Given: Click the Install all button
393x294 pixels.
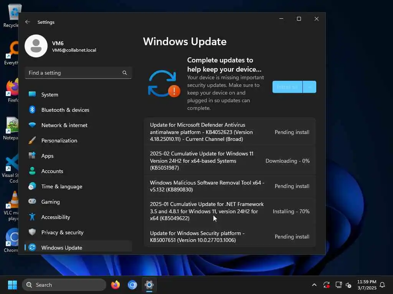Looking at the screenshot, I should click(287, 87).
